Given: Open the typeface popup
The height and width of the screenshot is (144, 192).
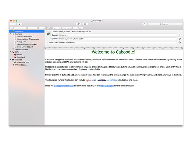Looking at the screenshot, I should (x=33, y=28).
